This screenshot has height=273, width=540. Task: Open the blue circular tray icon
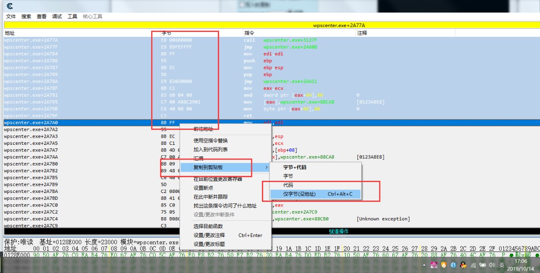(454, 265)
